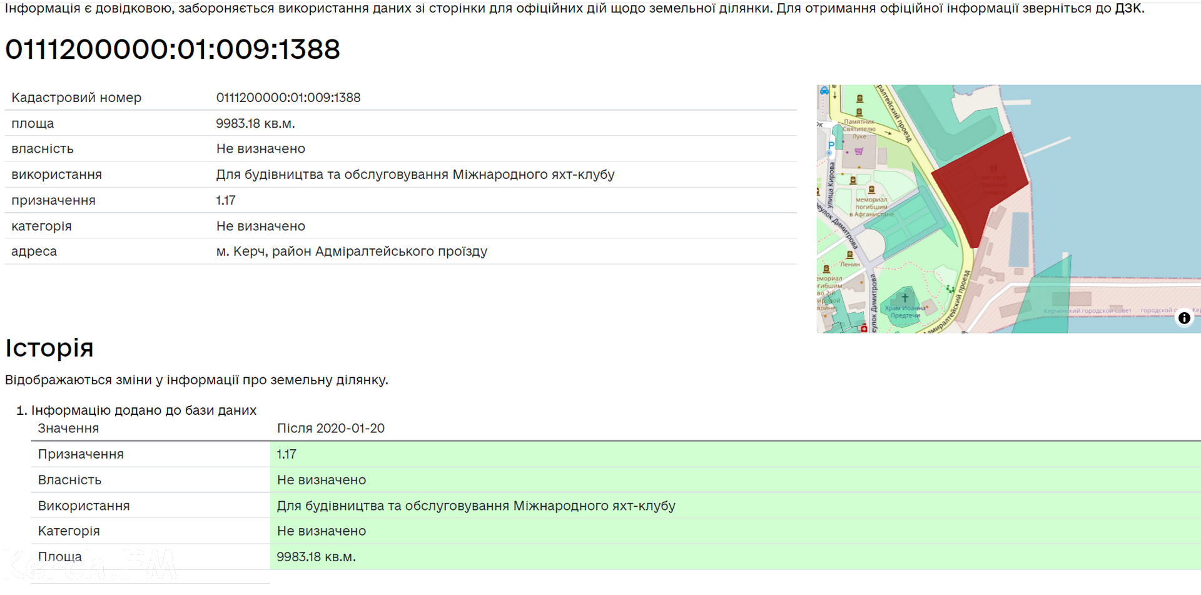Click address м. Керч, район Адміралтейського проїзду
The height and width of the screenshot is (595, 1201).
coord(352,252)
